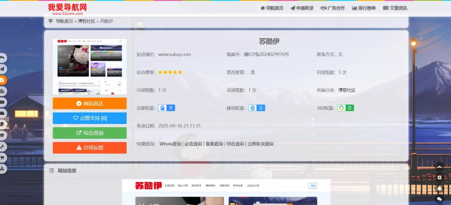
Task: Click the 月浏览数 1 次 value
Action: pyautogui.click(x=163, y=90)
